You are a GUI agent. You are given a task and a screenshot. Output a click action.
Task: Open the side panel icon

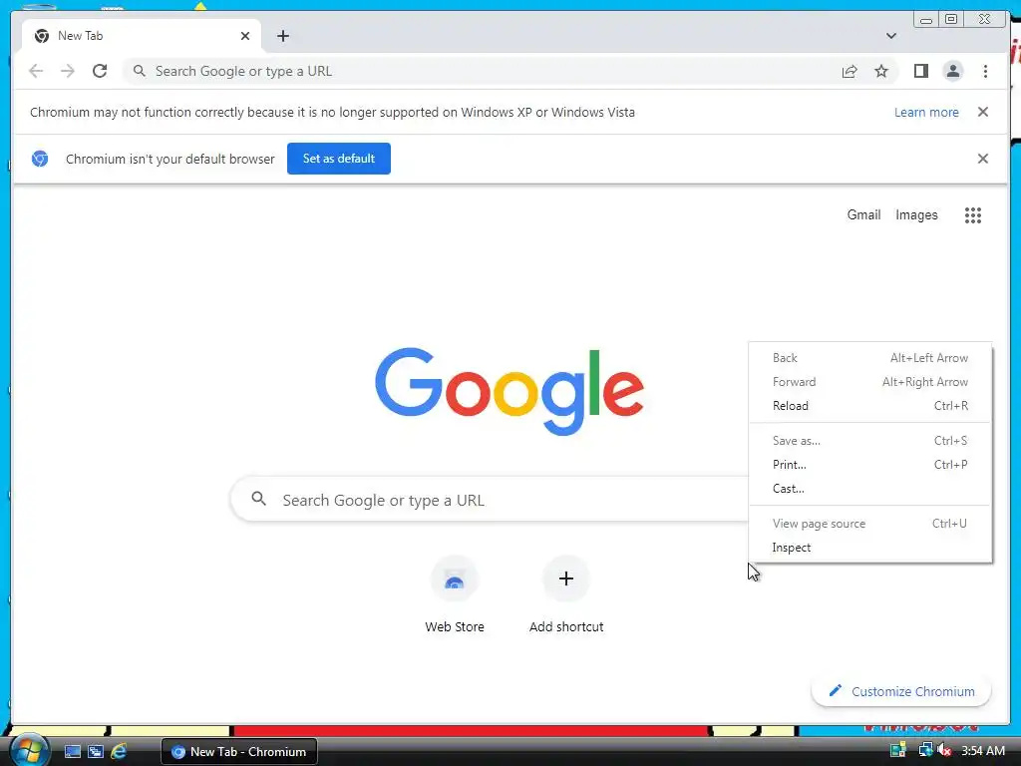[920, 71]
